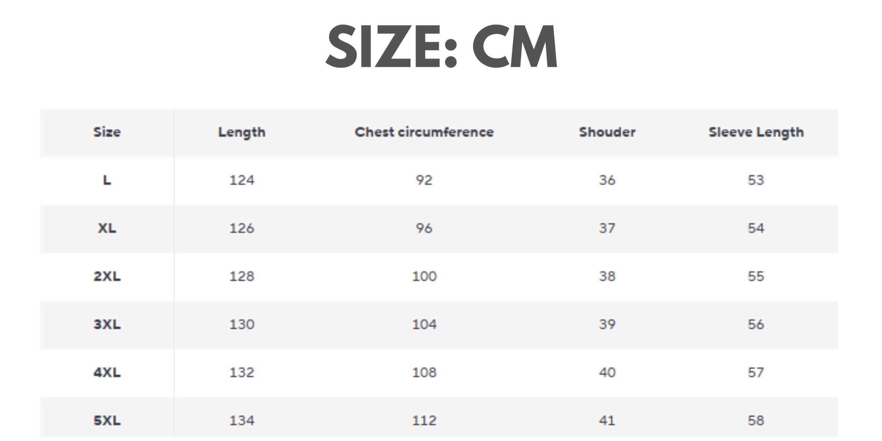Select sleeve length value 53 for L
Screen dimensions: 882x441
[756, 180]
